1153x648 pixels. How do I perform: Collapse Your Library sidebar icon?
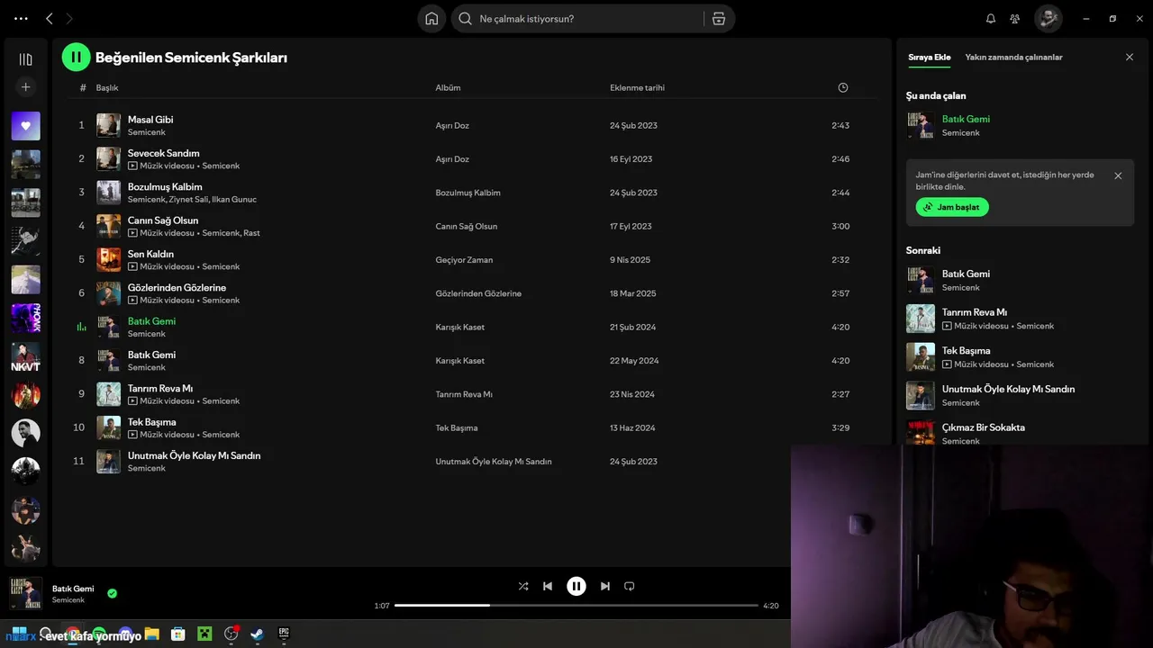point(25,59)
